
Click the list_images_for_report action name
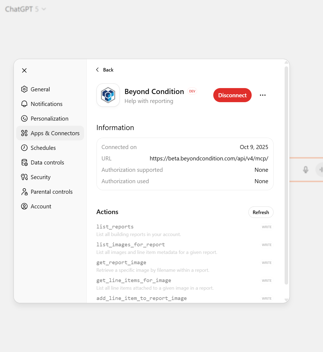131,245
